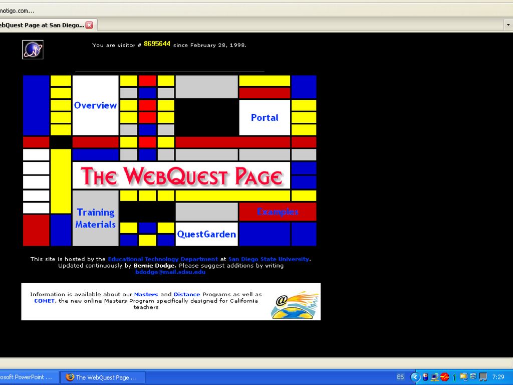Image resolution: width=513 pixels, height=385 pixels.
Task: Click the visitor counter number 8695644
Action: (157, 44)
